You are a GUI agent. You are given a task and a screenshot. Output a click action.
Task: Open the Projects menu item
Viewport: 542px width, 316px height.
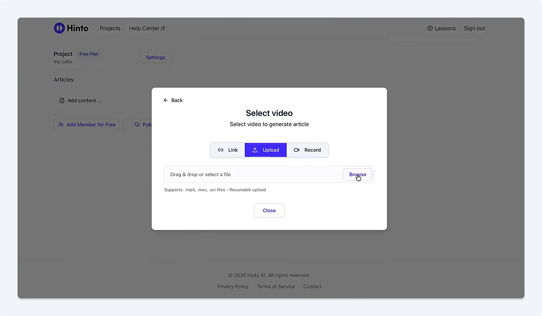(110, 29)
